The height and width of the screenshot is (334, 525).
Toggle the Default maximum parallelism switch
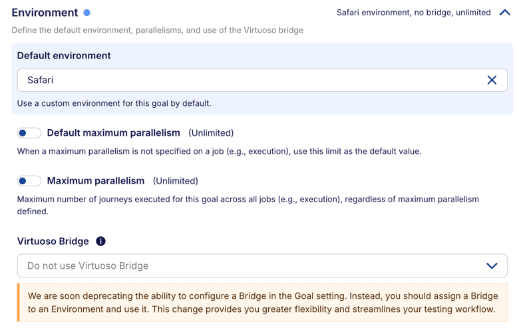tap(29, 133)
